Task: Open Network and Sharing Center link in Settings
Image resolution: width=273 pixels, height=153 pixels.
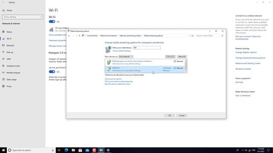Action: [248, 63]
